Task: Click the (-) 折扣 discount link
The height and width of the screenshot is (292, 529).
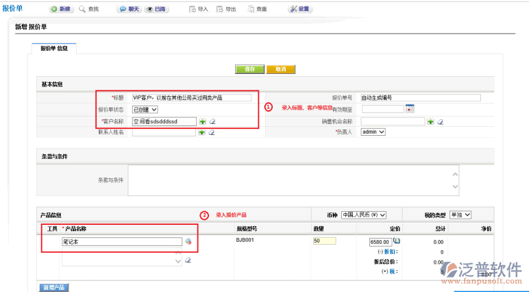Action: click(388, 252)
